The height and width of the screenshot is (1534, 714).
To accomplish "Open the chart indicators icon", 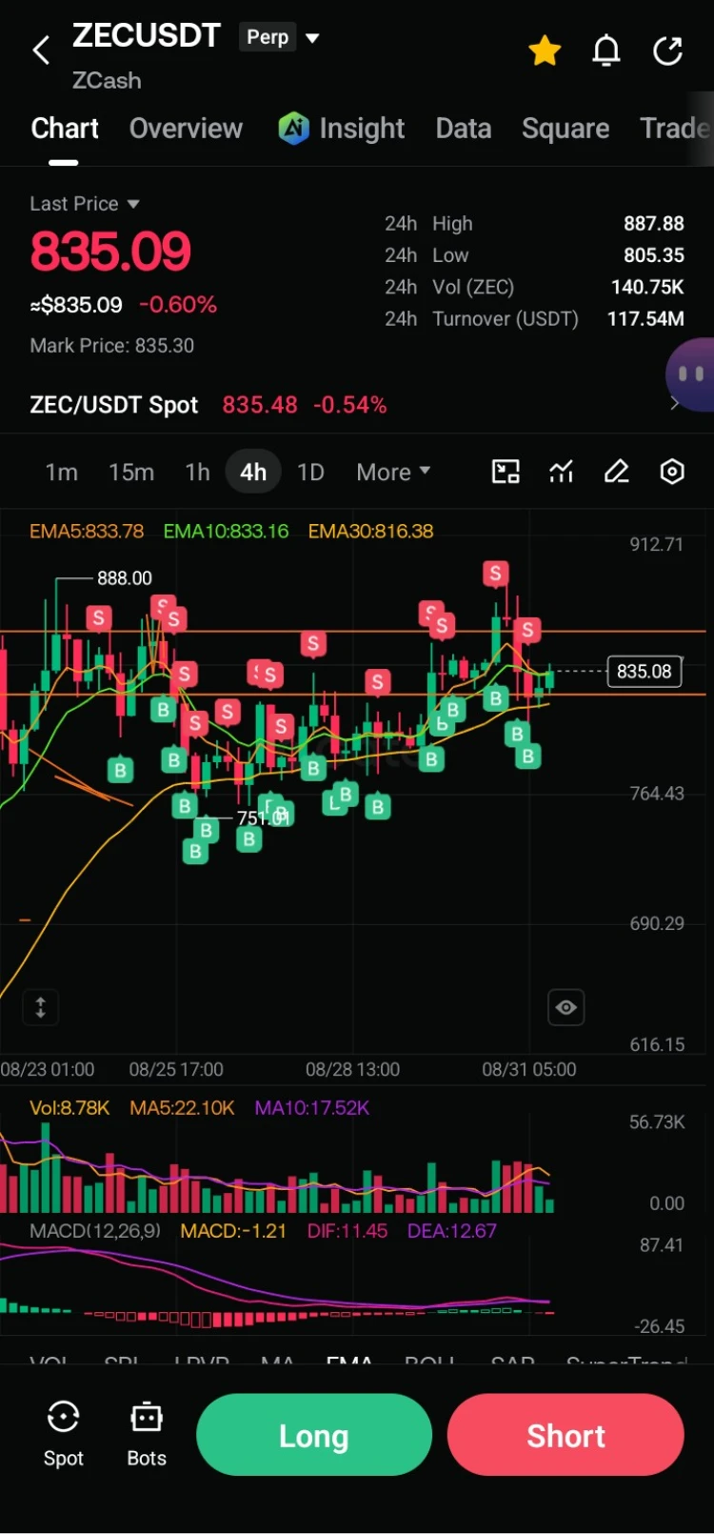I will [562, 472].
